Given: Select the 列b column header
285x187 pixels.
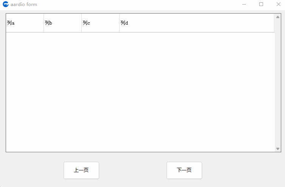Looking at the screenshot, I should [x=63, y=23].
